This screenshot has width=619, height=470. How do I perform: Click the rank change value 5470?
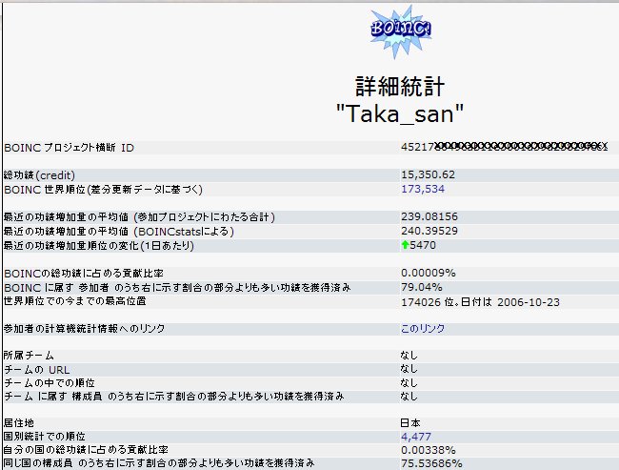pyautogui.click(x=423, y=245)
